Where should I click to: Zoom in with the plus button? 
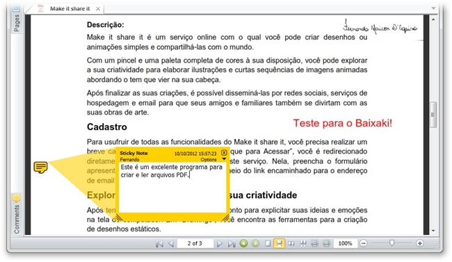pyautogui.click(x=420, y=243)
